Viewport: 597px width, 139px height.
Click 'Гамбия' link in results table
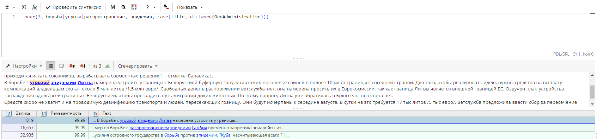[199, 128]
